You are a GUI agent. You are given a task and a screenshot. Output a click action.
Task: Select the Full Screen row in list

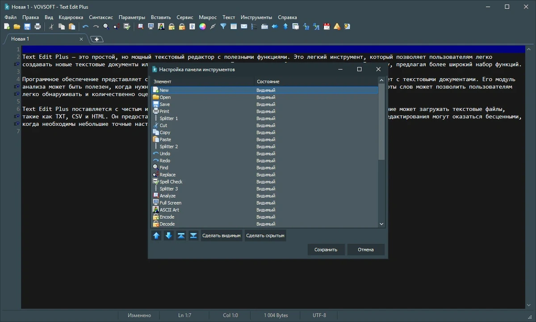click(265, 203)
